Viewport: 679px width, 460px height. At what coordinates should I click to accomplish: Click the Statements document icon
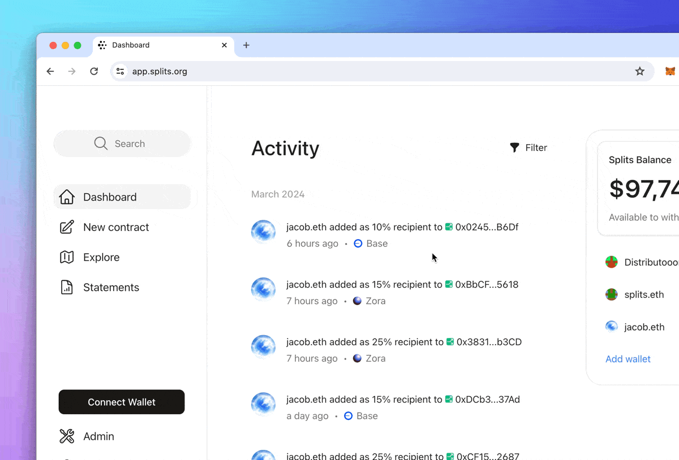tap(67, 287)
